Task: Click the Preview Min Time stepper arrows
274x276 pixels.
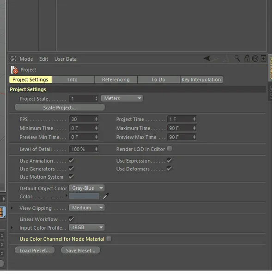Action: [96, 137]
